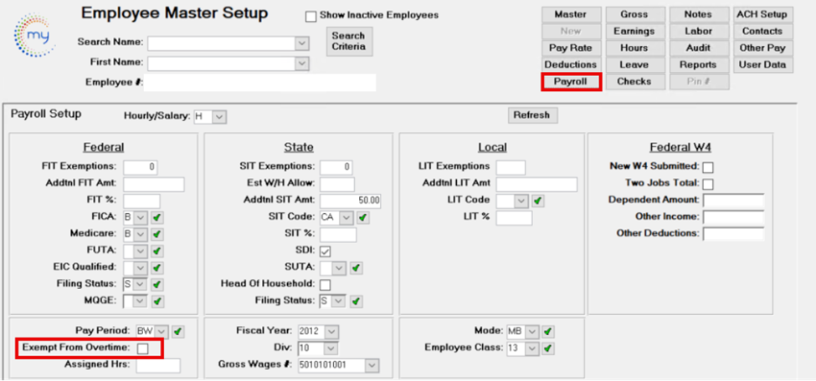Click green checkmark next to SUTA
The width and height of the screenshot is (816, 381).
pos(356,268)
